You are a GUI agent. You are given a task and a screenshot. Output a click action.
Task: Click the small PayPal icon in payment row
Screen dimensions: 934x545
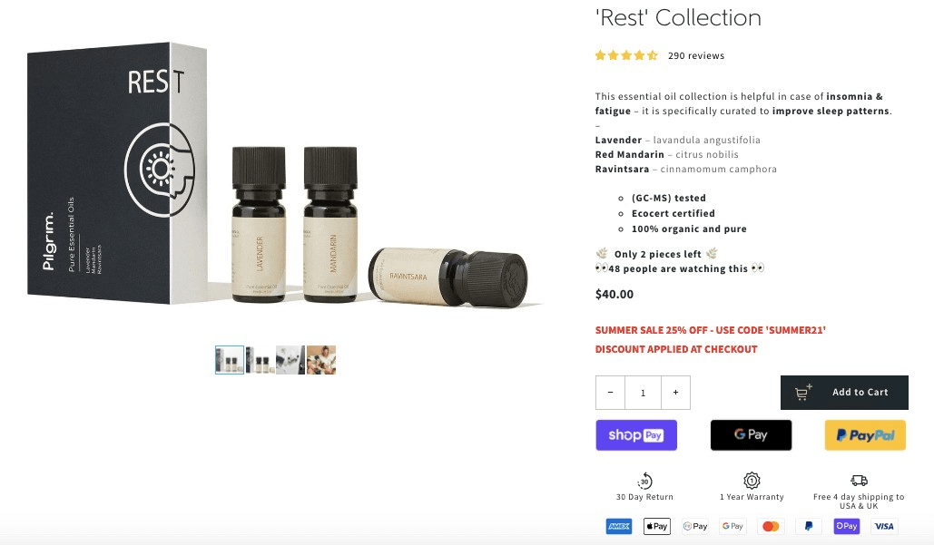click(x=809, y=526)
